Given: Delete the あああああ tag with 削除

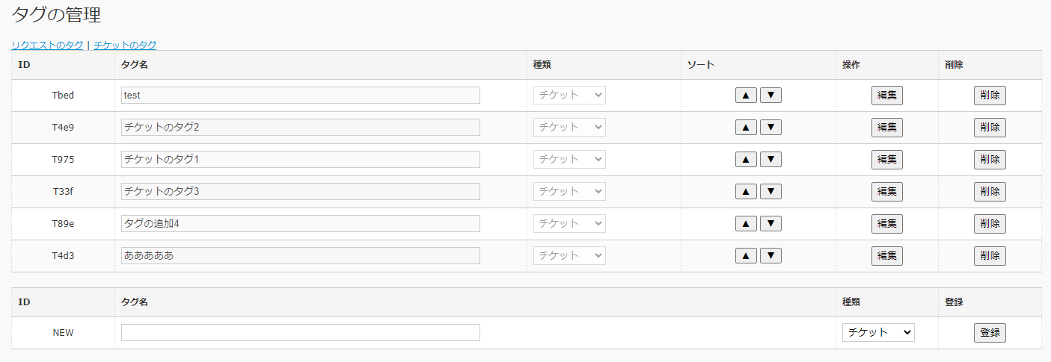Looking at the screenshot, I should point(990,256).
